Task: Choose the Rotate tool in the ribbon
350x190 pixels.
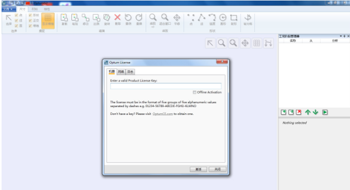Action: pyautogui.click(x=107, y=19)
